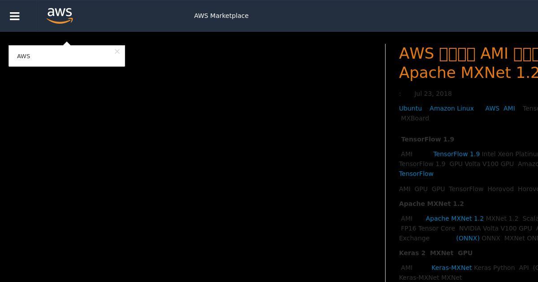538x282 pixels.
Task: Select the date 'Jul 23, 2018'
Action: coord(433,94)
